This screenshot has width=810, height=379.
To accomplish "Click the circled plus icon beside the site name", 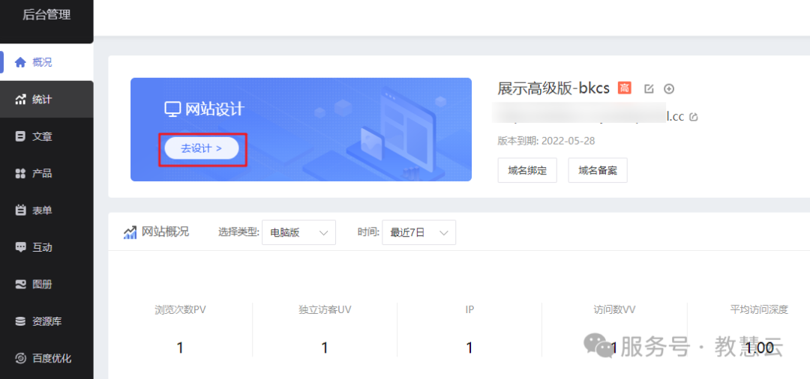I will pyautogui.click(x=669, y=89).
